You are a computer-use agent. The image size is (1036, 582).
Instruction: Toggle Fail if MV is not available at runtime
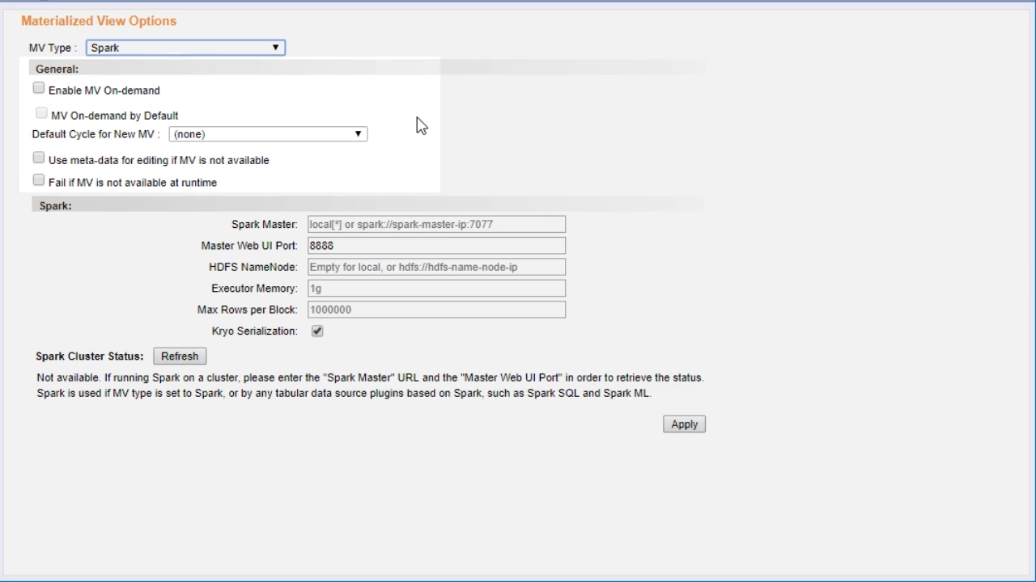39,180
